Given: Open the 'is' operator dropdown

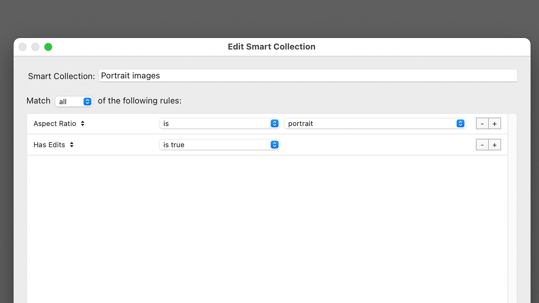Looking at the screenshot, I should coord(219,124).
